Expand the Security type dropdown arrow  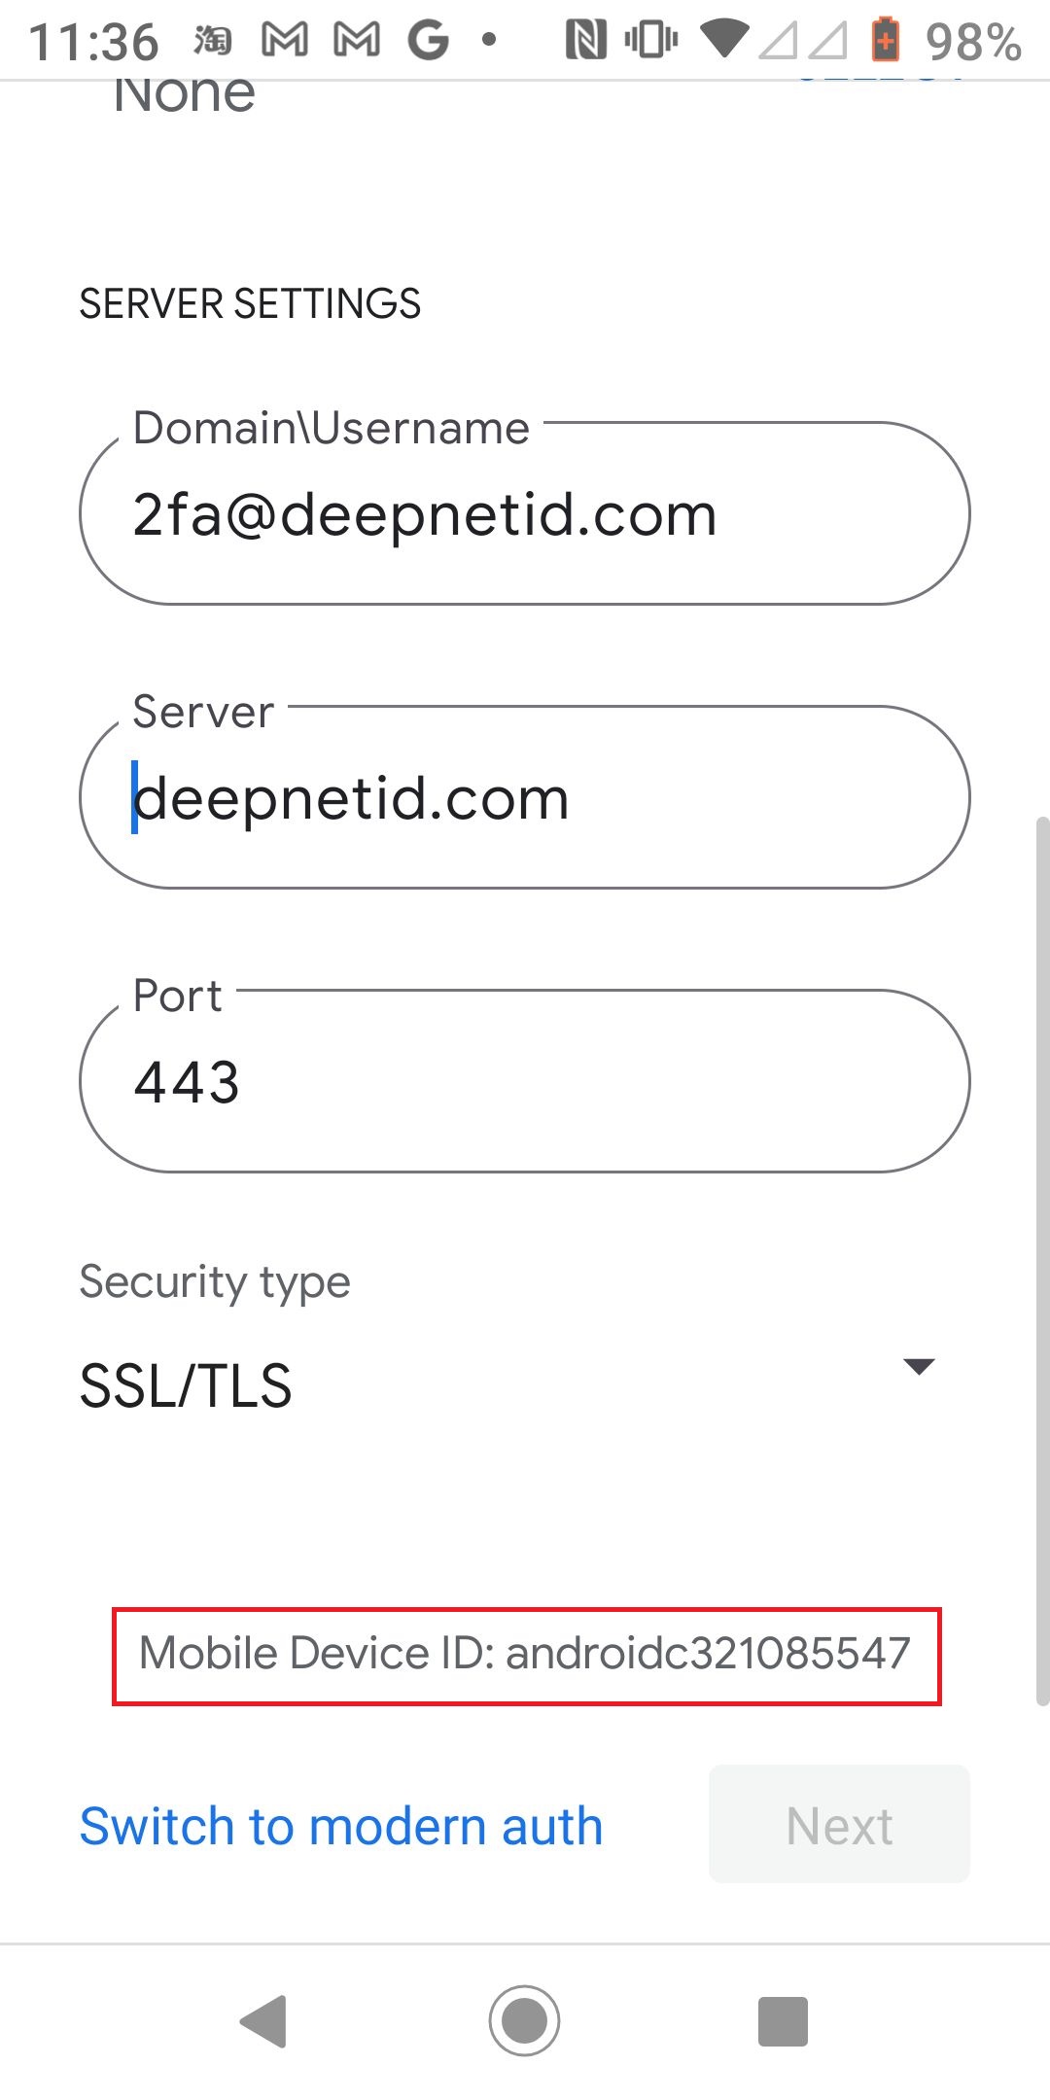point(919,1366)
